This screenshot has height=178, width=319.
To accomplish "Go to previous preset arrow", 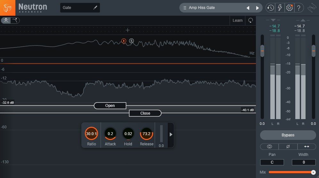I will [248, 8].
